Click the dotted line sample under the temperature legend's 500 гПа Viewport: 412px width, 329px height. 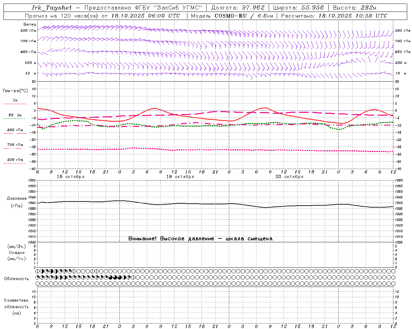click(14, 163)
